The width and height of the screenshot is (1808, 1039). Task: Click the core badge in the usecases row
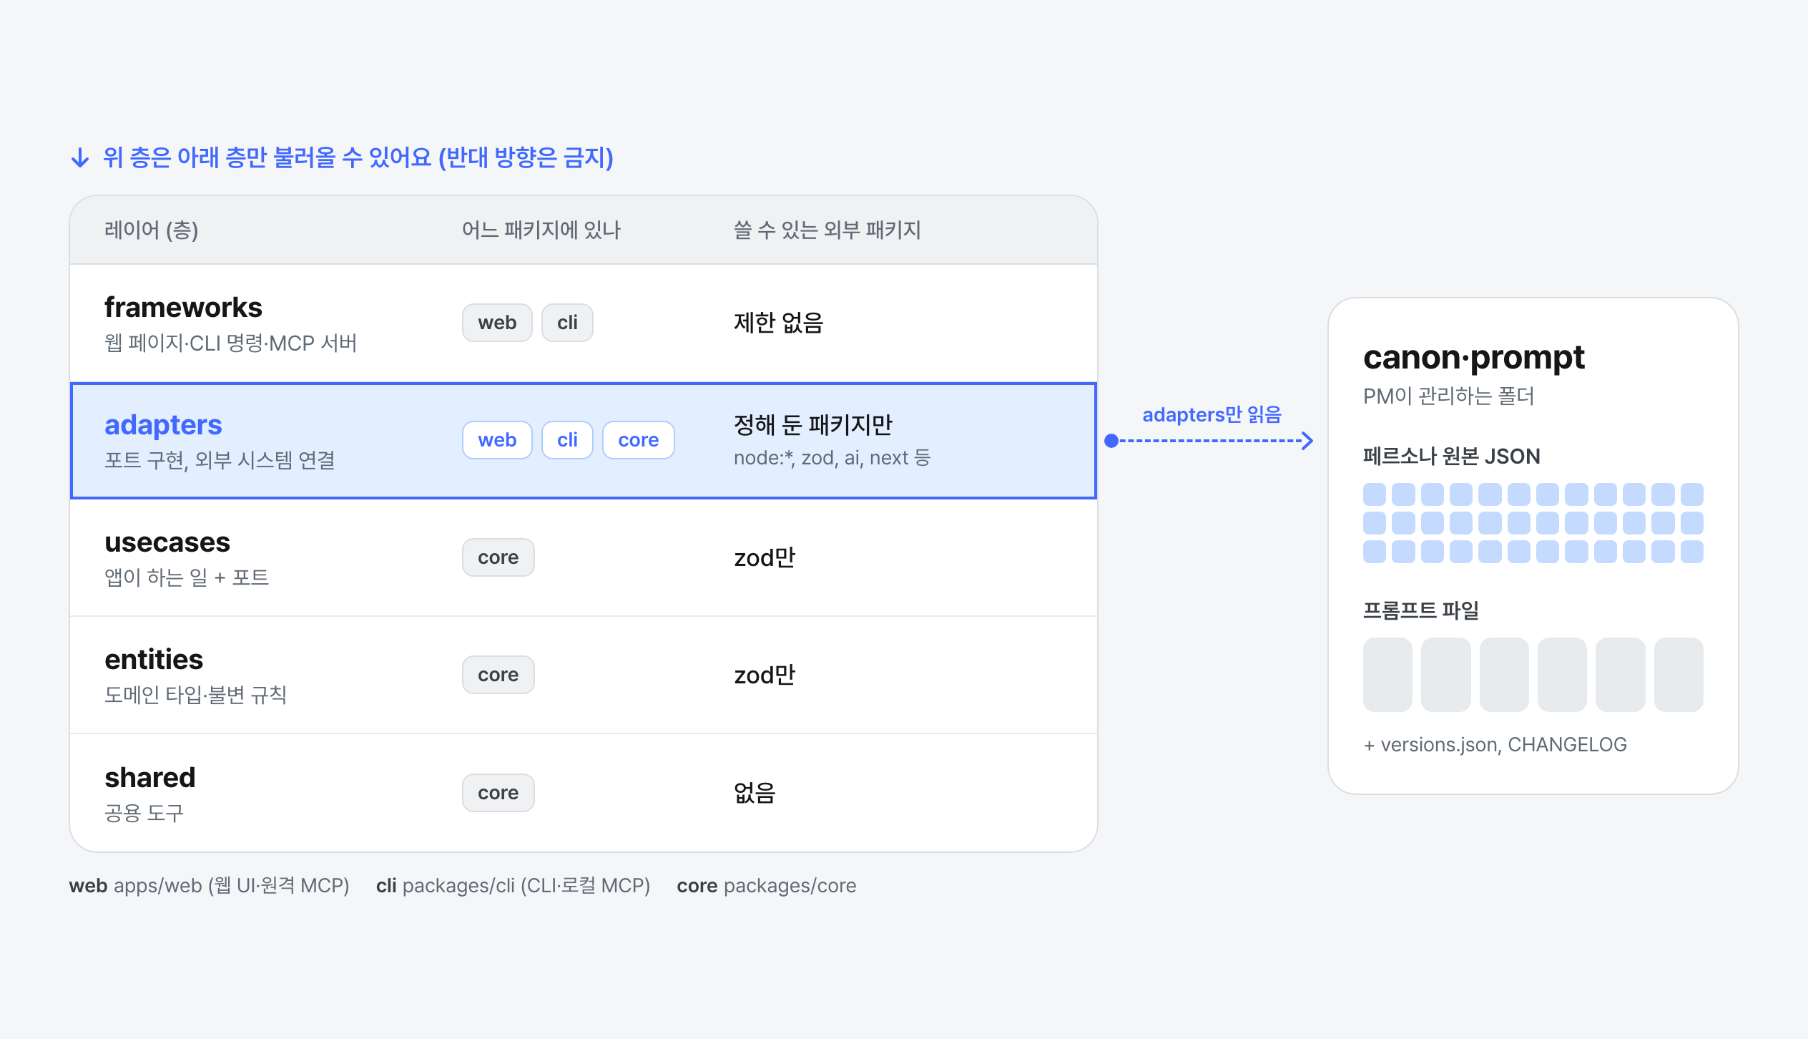498,557
